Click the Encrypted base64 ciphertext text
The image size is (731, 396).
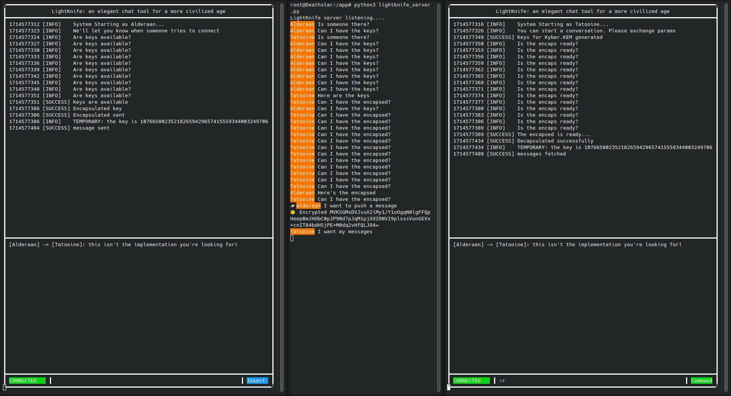click(360, 219)
